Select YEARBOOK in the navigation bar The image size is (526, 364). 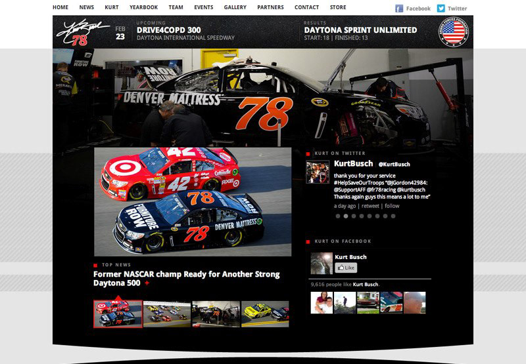pyautogui.click(x=143, y=7)
